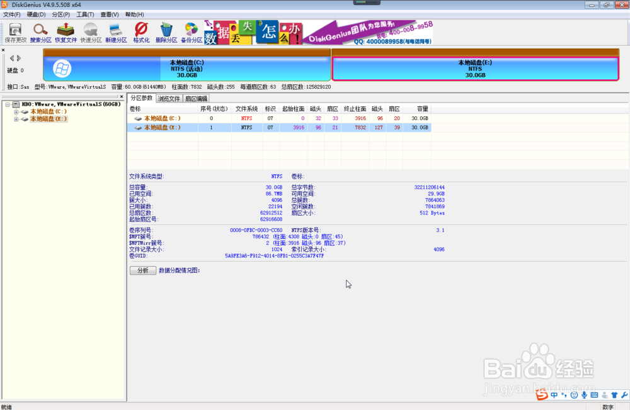
Task: Click the 标识 column header
Action: (x=270, y=109)
